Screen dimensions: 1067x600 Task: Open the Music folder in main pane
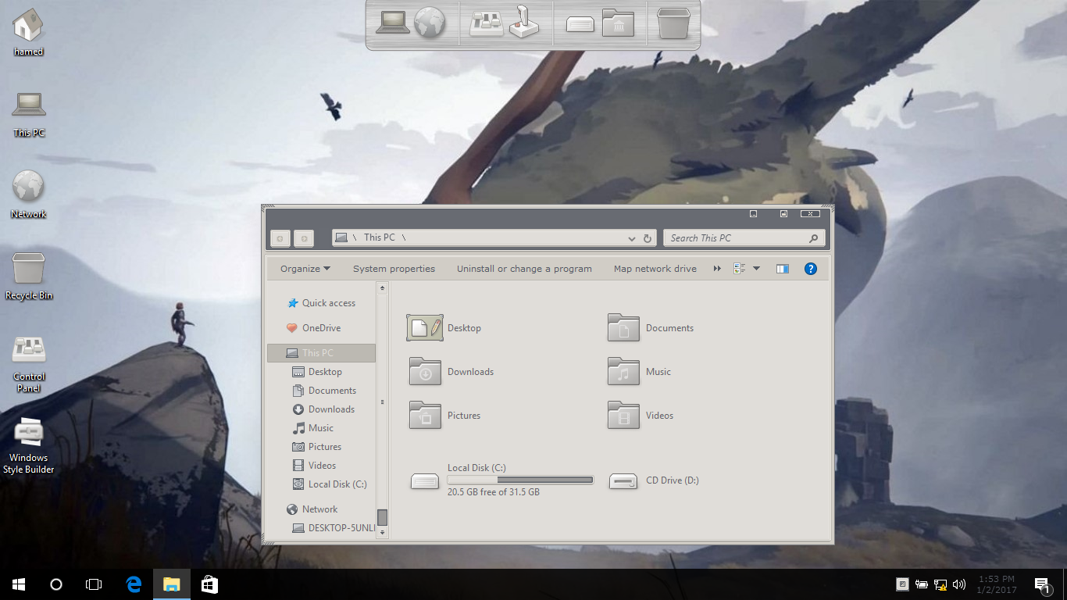click(623, 372)
